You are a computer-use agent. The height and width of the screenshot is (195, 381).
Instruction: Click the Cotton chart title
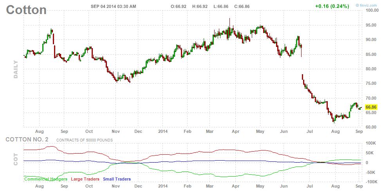[x=26, y=9]
